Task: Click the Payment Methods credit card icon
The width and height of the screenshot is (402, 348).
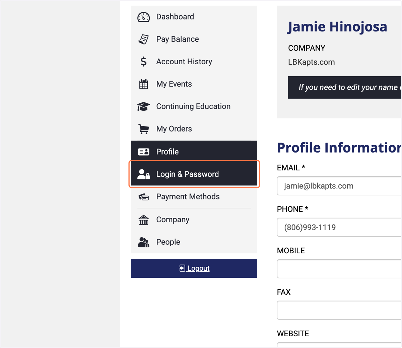Action: [143, 197]
